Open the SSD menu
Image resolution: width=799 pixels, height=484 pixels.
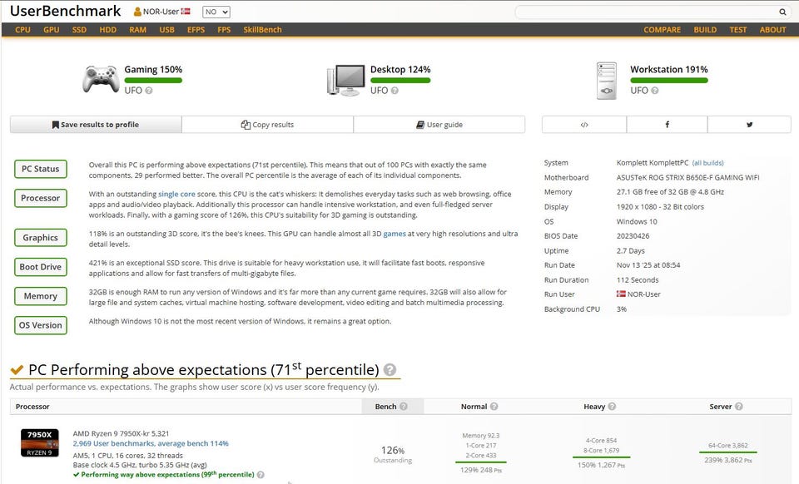79,29
